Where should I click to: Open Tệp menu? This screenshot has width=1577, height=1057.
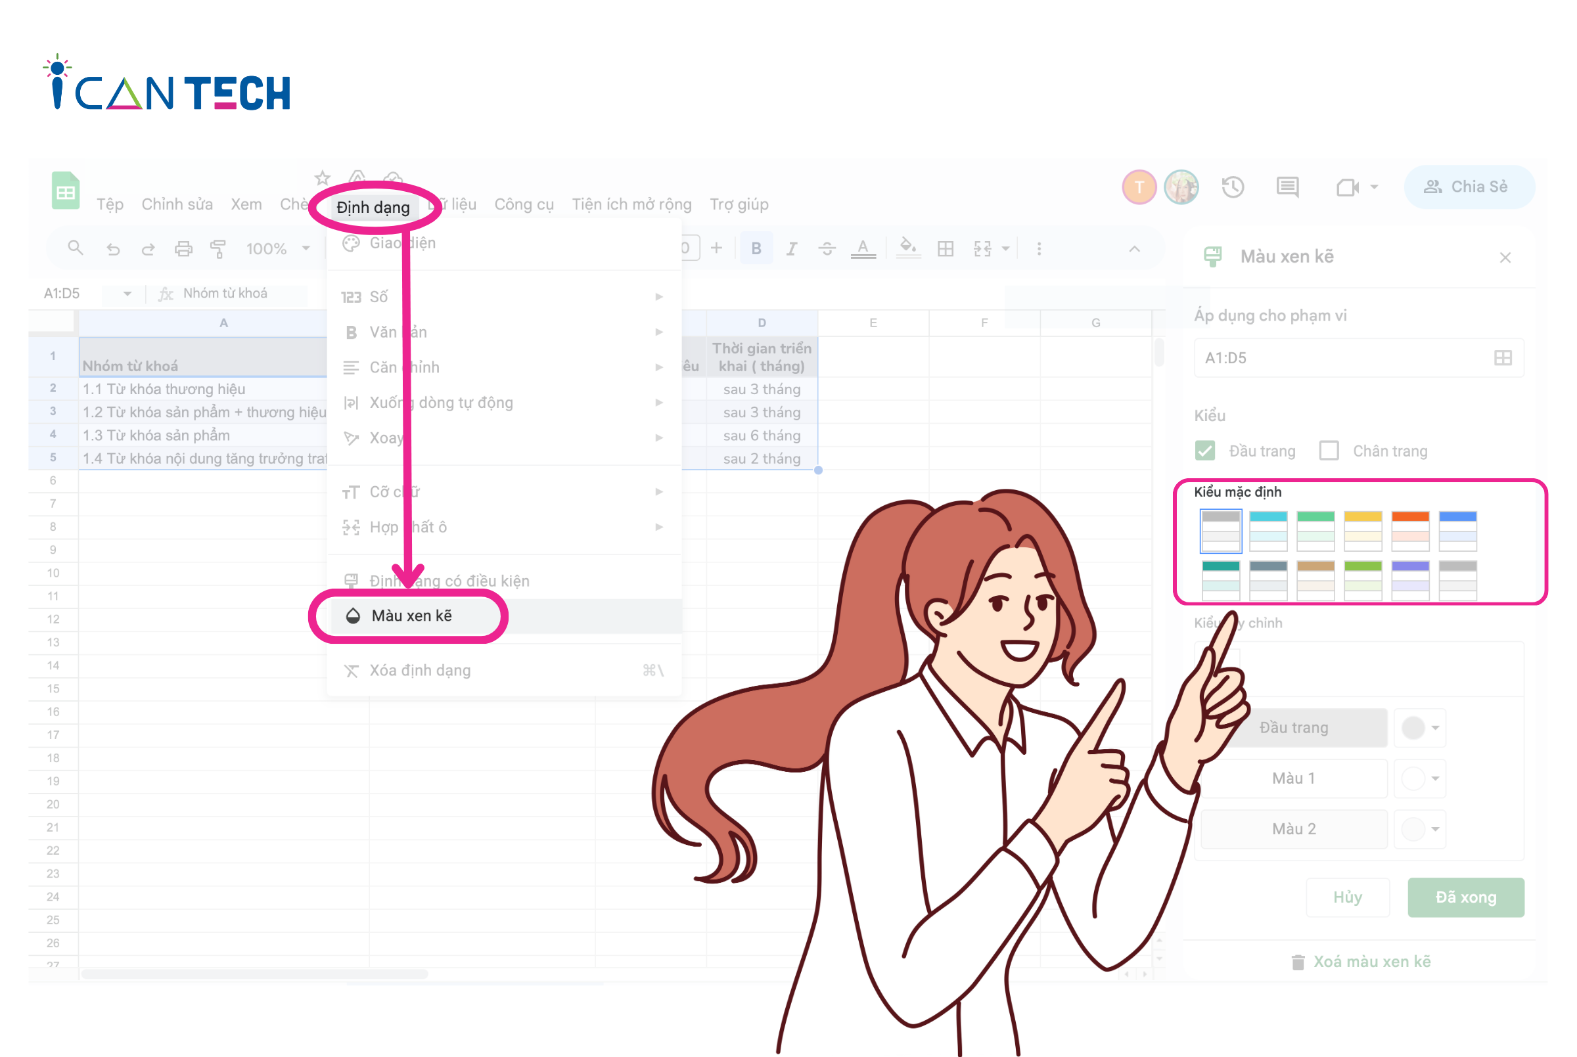pos(110,204)
